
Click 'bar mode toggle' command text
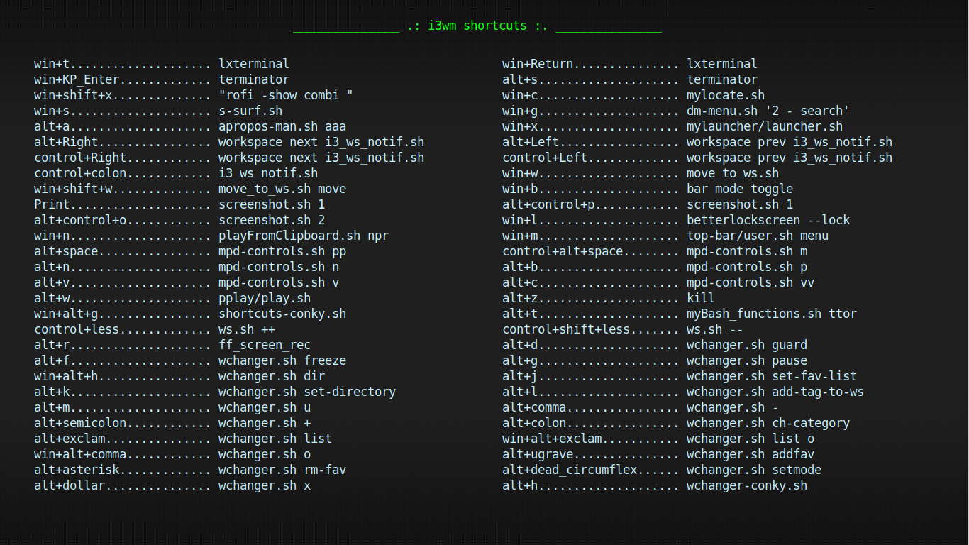click(740, 189)
